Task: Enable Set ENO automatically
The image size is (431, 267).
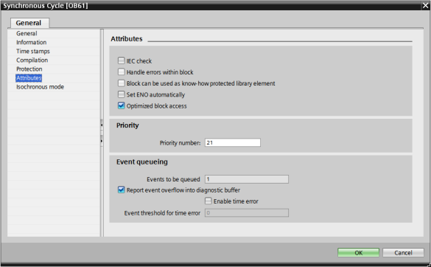Action: (122, 94)
